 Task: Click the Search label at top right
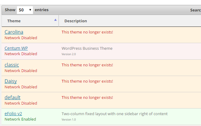click(195, 10)
